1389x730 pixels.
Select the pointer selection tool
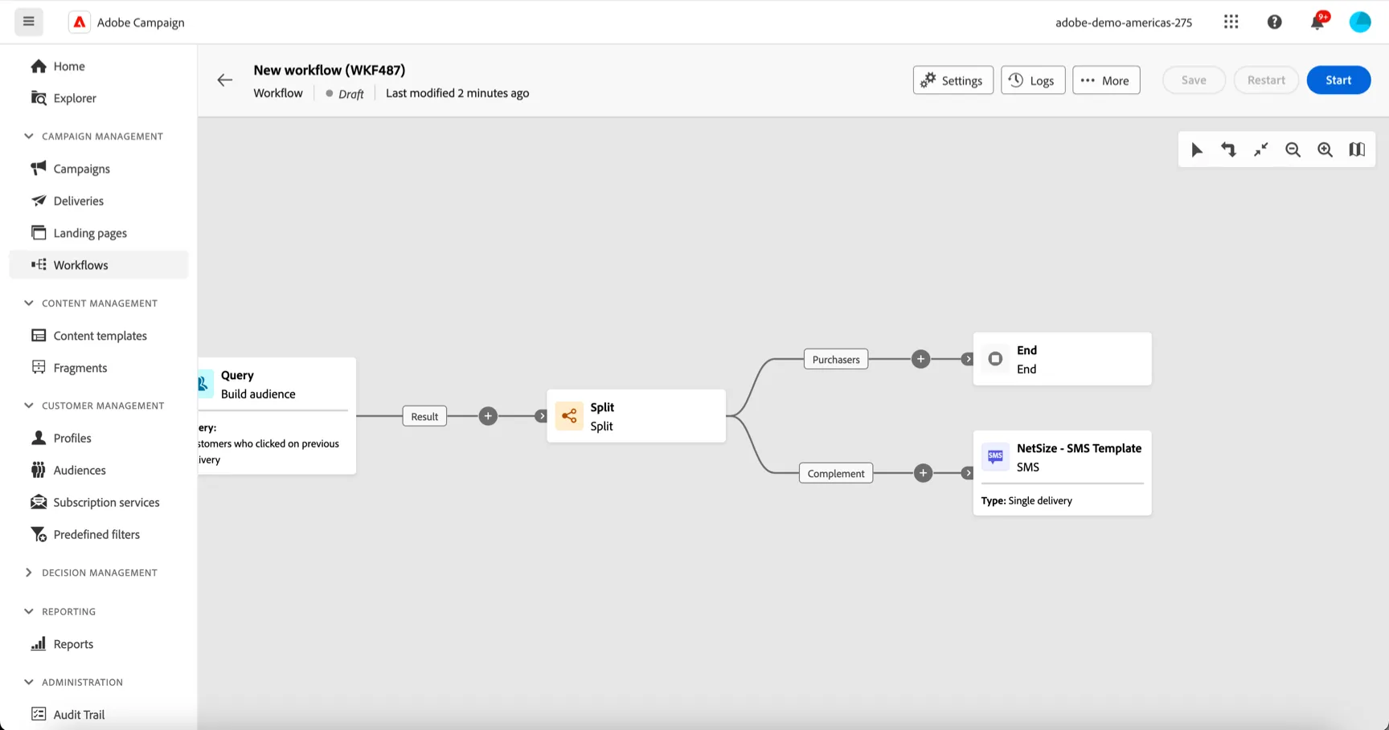click(x=1196, y=149)
